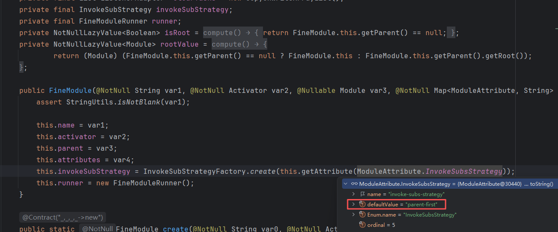Image resolution: width=558 pixels, height=232 pixels.
Task: Click the InvokeSubsStrategy reference in the code
Action: pyautogui.click(x=464, y=172)
